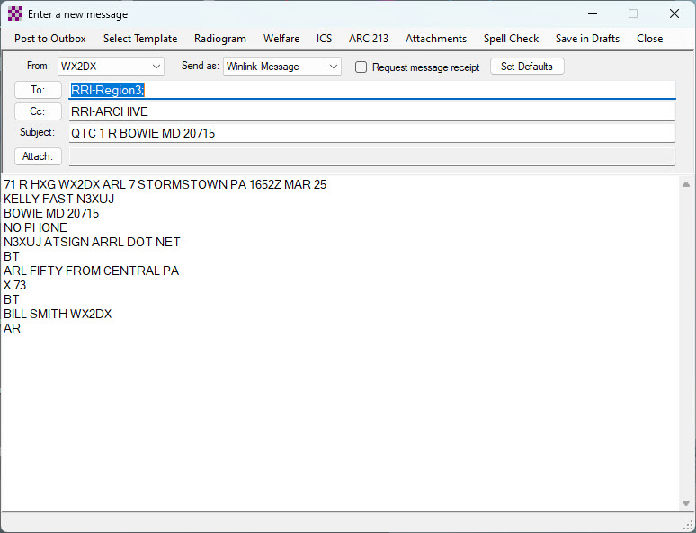This screenshot has width=696, height=533.
Task: Choose the Welfare menu option
Action: coord(281,39)
